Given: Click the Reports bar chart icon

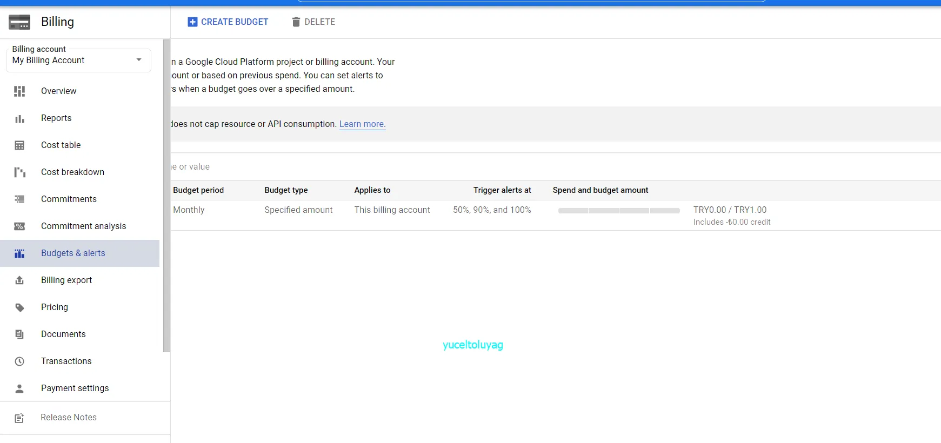Looking at the screenshot, I should (19, 118).
